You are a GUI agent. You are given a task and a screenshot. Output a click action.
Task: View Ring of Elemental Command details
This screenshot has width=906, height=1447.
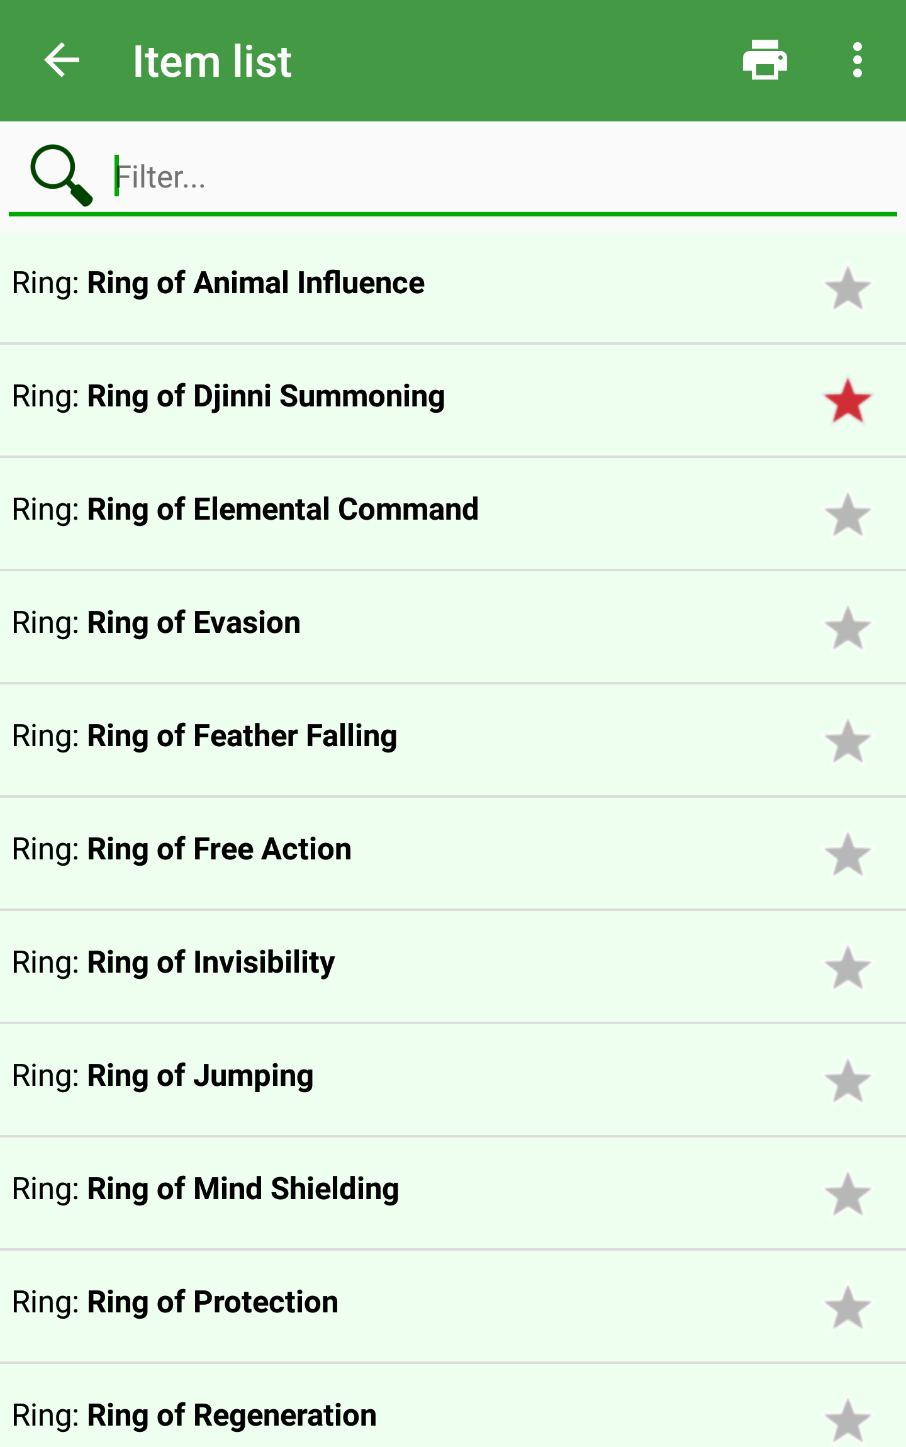point(282,510)
